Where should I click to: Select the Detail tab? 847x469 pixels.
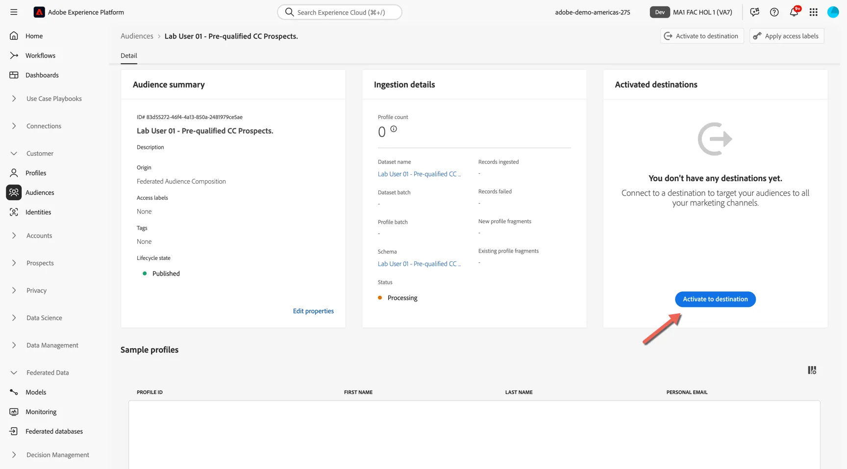(x=129, y=55)
